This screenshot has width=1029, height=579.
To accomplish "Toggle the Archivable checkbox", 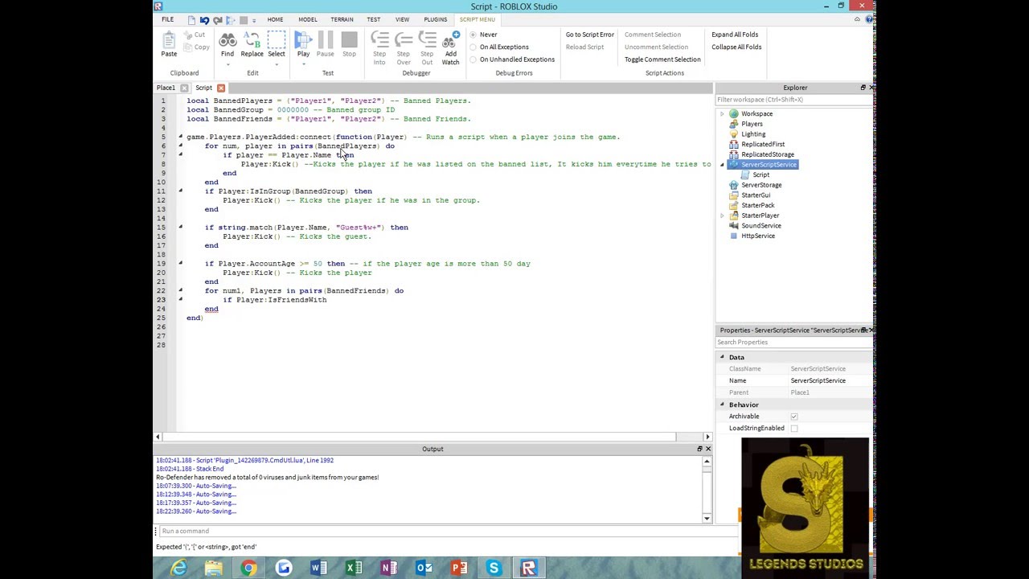I will [794, 417].
